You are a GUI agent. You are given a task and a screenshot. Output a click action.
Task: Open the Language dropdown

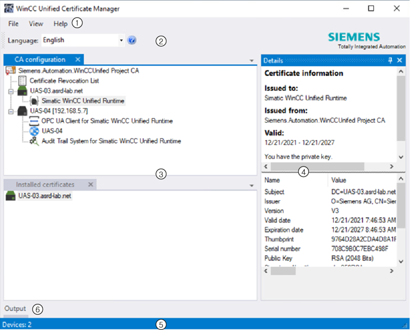click(121, 40)
